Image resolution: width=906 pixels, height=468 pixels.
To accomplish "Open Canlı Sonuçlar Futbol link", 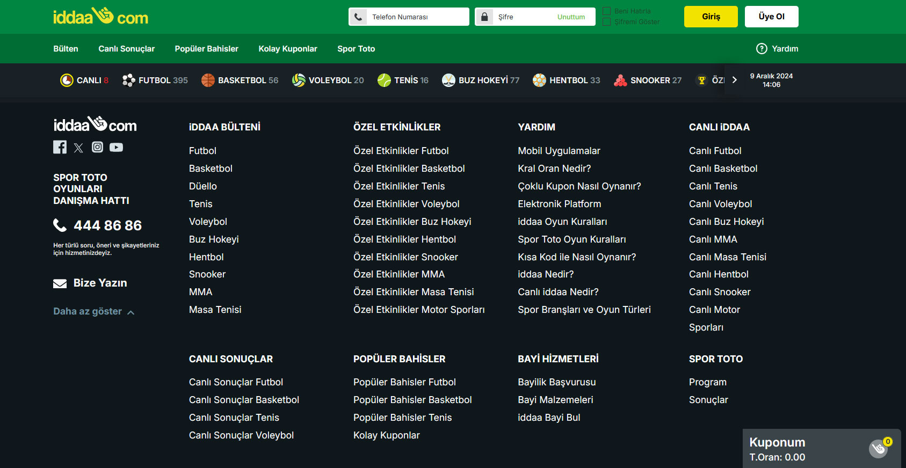I will [x=236, y=382].
